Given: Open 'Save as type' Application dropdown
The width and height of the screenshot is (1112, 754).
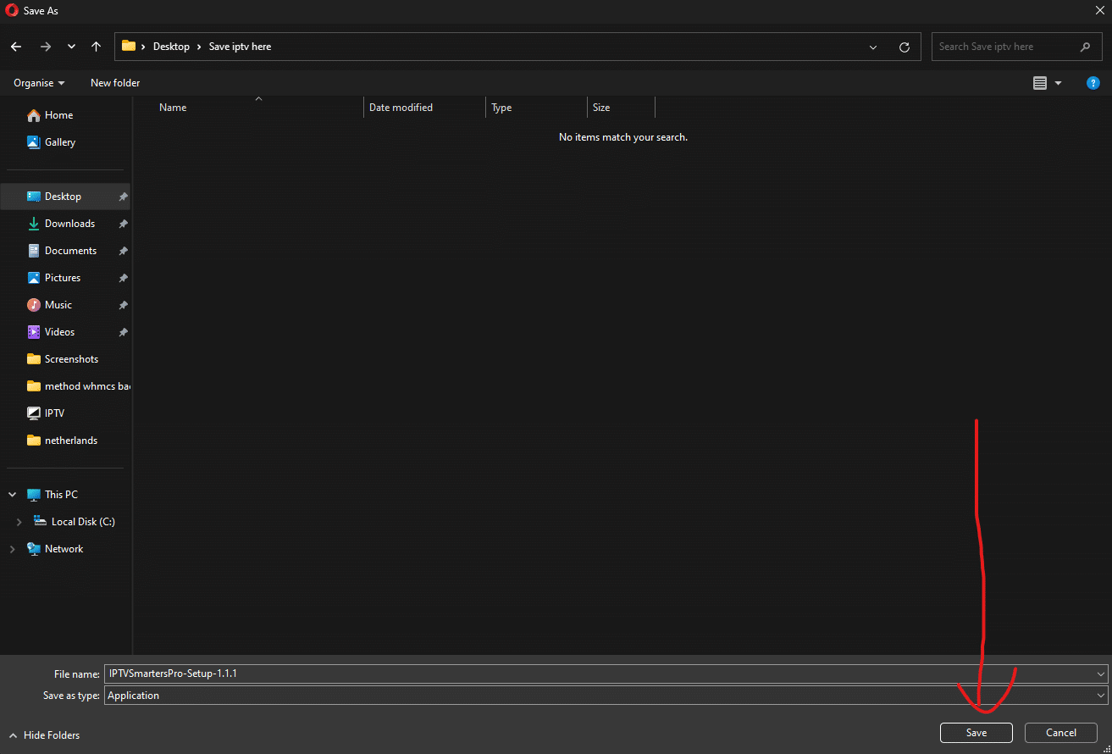Looking at the screenshot, I should pyautogui.click(x=606, y=695).
